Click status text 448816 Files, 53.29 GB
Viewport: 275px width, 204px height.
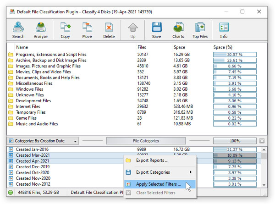pyautogui.click(x=38, y=193)
